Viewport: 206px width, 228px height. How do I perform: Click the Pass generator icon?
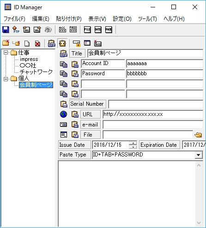click(x=98, y=43)
